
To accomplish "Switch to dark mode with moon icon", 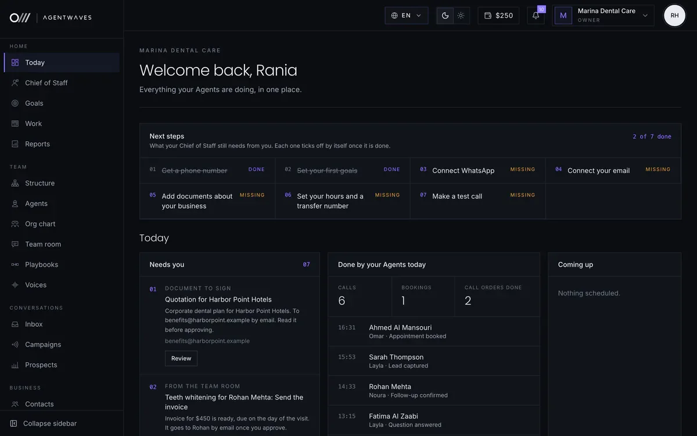I will 445,16.
